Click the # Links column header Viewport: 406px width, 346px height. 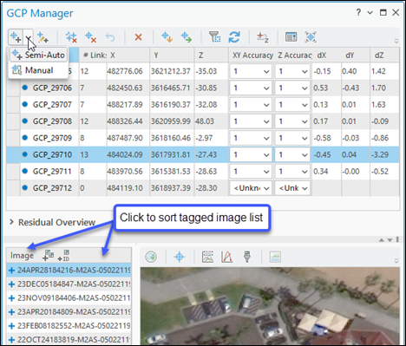tap(93, 55)
